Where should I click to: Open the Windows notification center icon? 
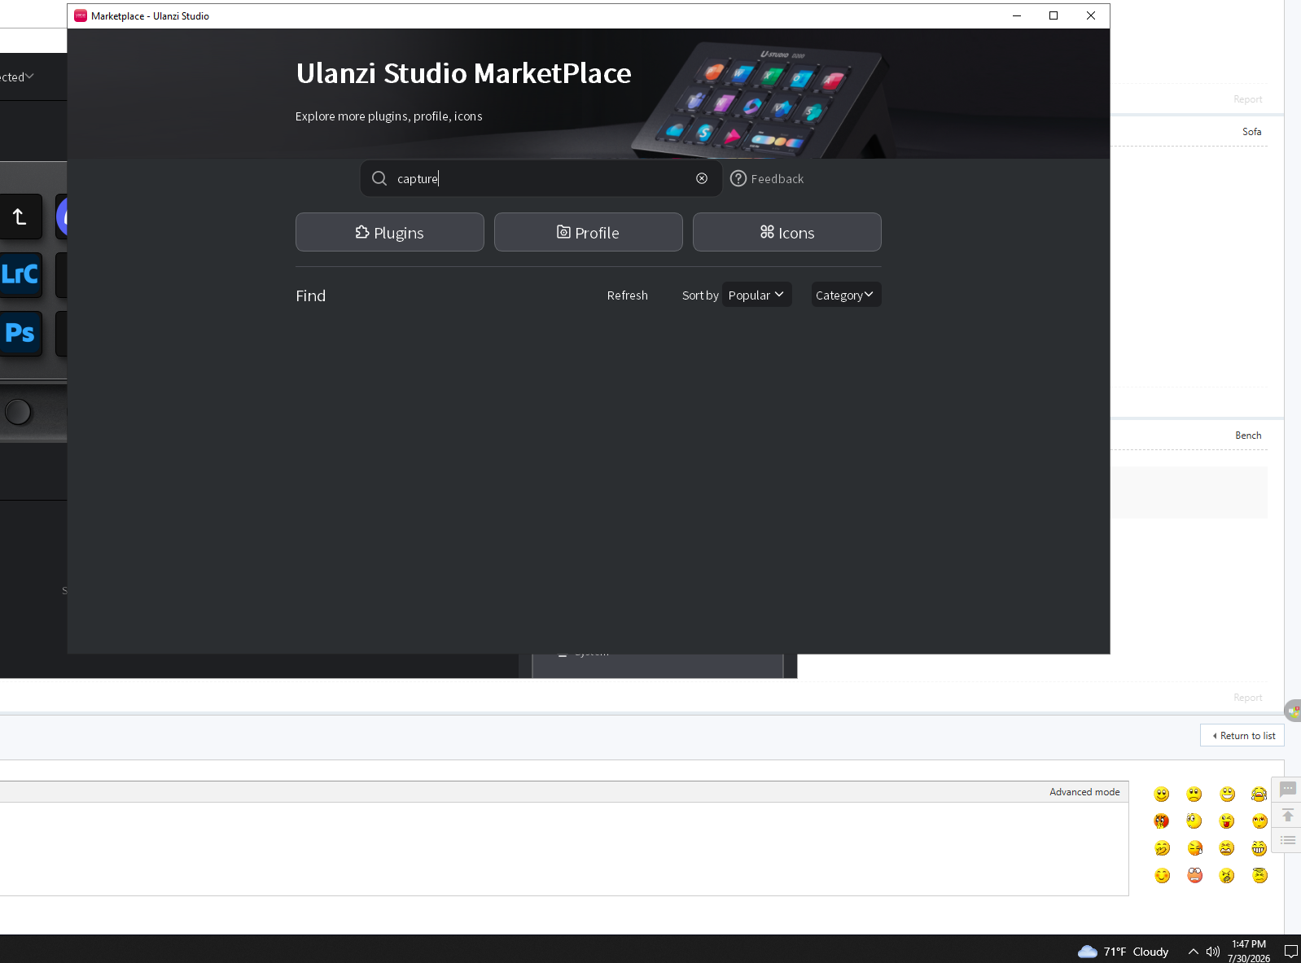click(x=1290, y=952)
